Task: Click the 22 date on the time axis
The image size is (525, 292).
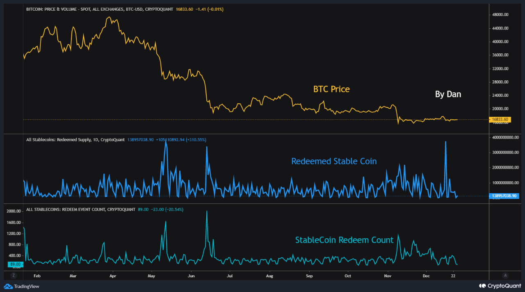Action: (x=453, y=276)
